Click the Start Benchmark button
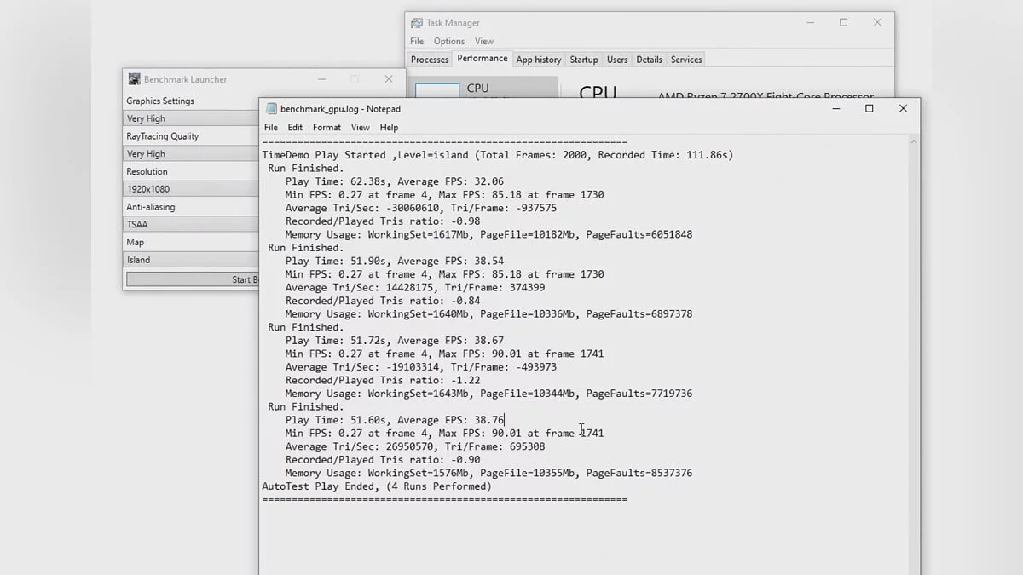Screen dimensions: 1023x575 193,279
